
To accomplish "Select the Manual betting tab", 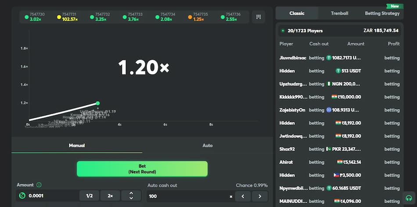I will pos(77,145).
